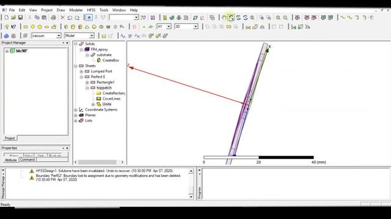Click the model tree right scroll arrow

122,162
